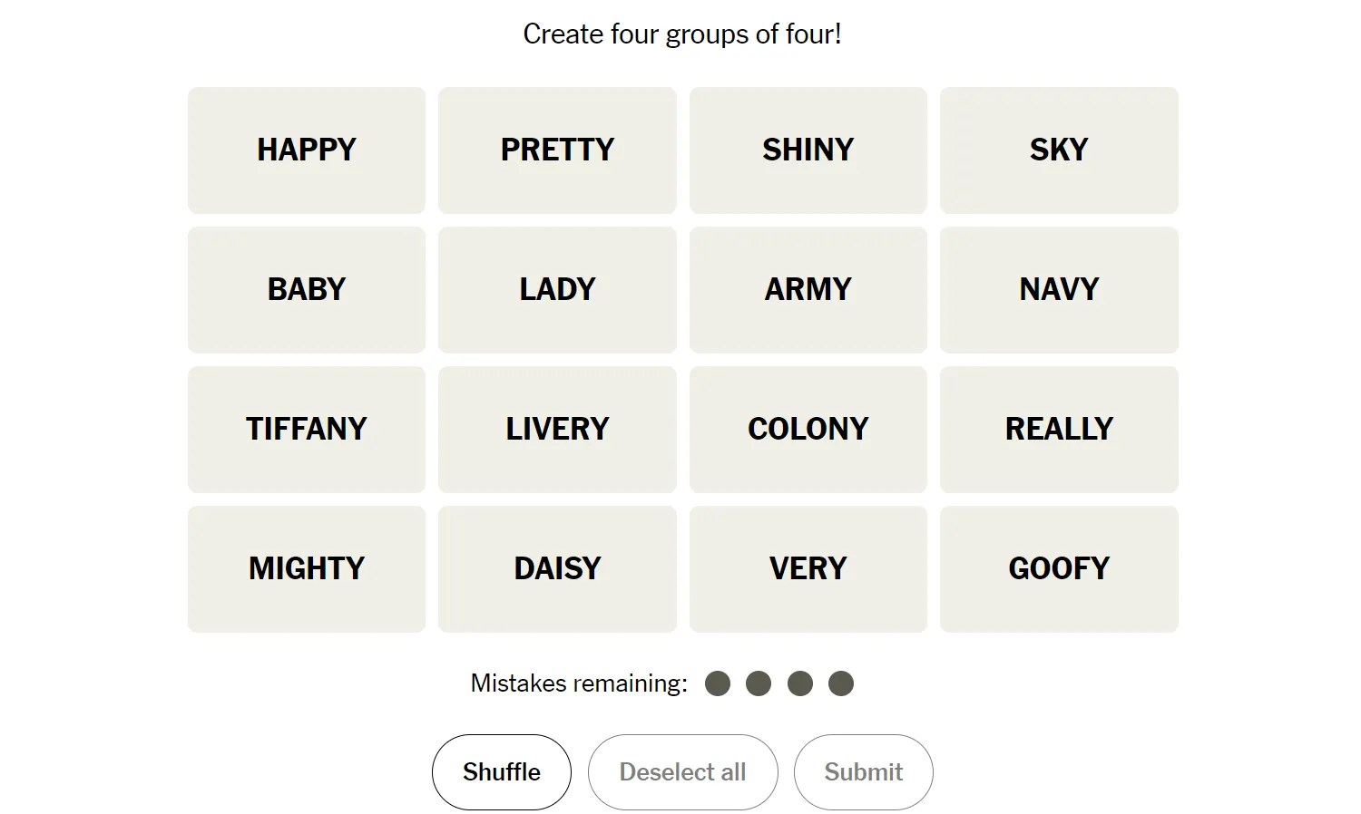Pick the GOOFY tile
Viewport: 1361px width, 814px height.
(1059, 569)
